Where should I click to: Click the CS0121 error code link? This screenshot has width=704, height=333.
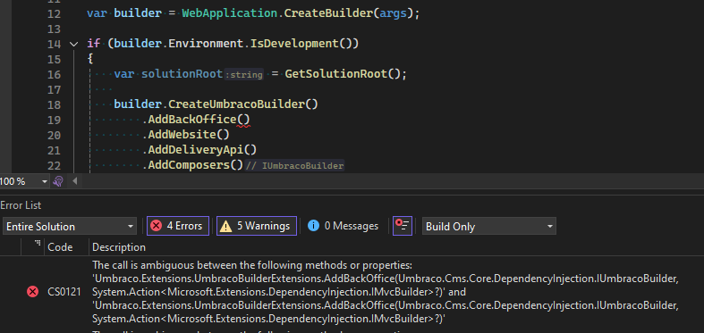click(x=64, y=292)
